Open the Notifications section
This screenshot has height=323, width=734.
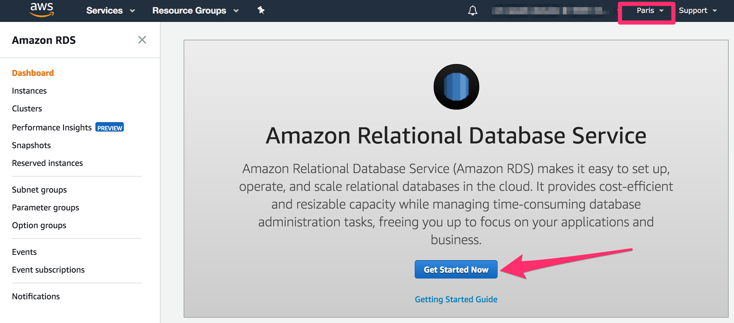[x=36, y=296]
